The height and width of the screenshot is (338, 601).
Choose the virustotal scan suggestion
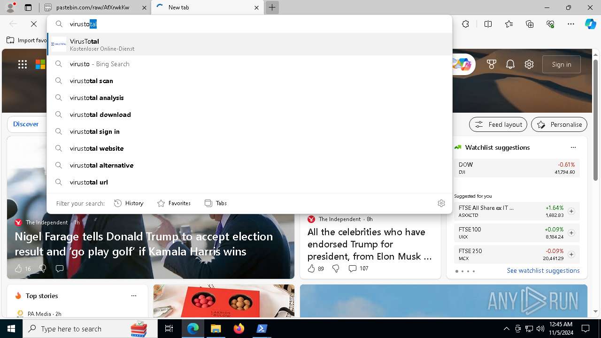point(249,81)
